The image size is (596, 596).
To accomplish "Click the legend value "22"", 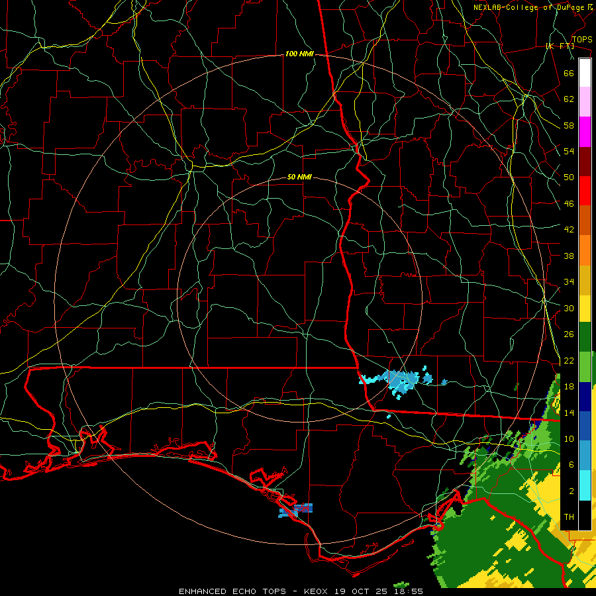I will [569, 361].
